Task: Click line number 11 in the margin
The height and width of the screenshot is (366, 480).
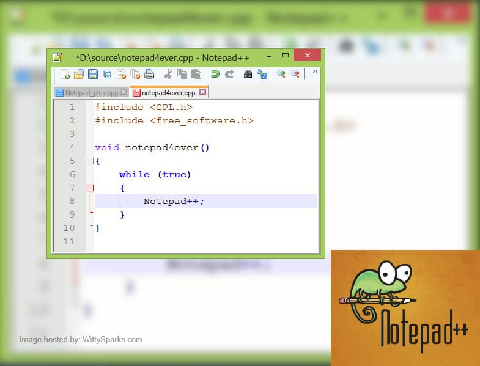Action: pos(69,241)
